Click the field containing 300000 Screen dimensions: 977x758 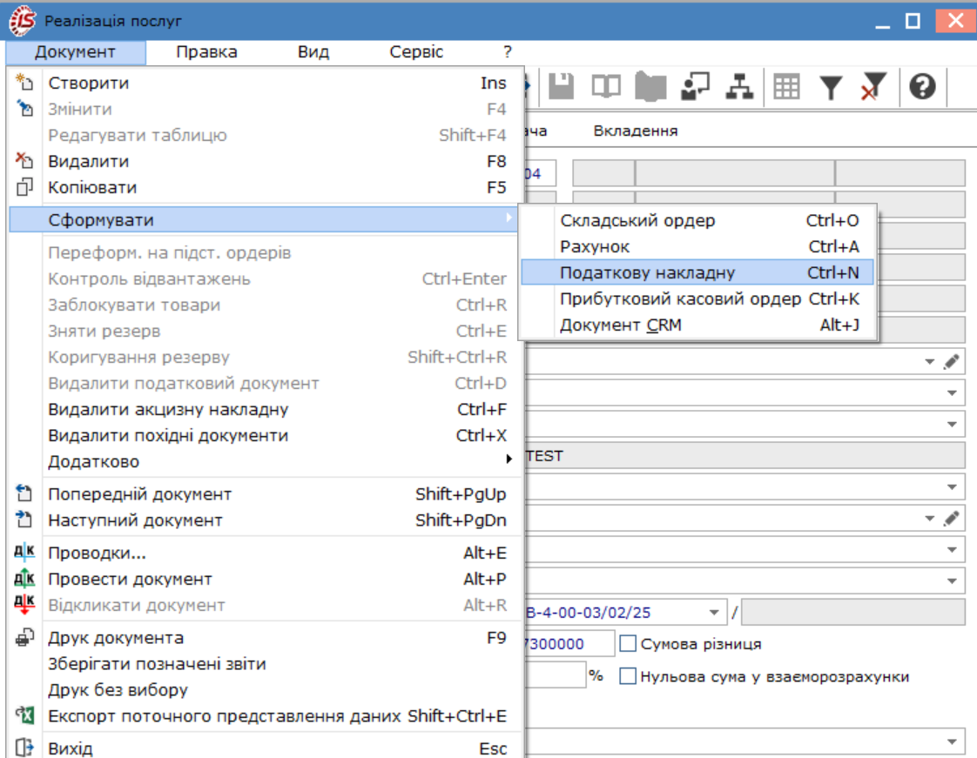tap(569, 643)
